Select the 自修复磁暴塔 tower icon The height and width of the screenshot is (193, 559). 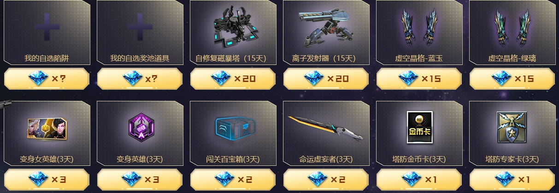[233, 30]
